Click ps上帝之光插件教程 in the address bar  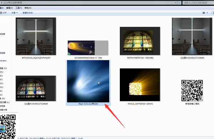[13, 3]
